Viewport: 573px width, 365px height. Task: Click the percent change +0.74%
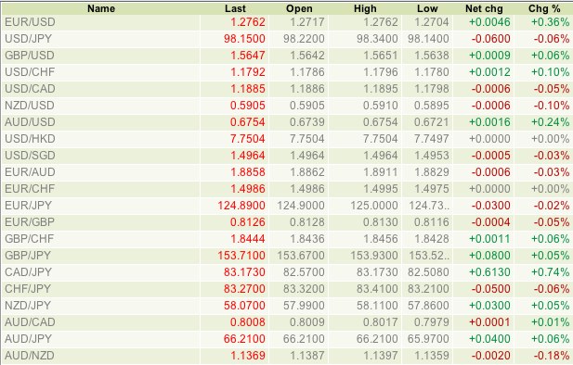coord(551,272)
